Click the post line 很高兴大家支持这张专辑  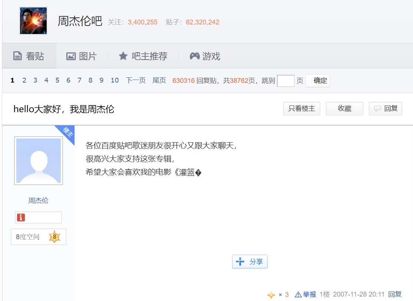(x=130, y=159)
